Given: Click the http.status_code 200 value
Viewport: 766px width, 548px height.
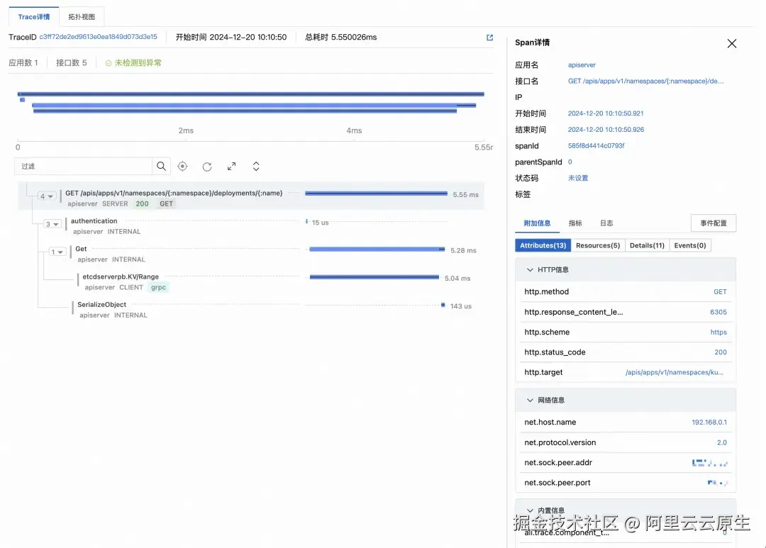Looking at the screenshot, I should [721, 352].
